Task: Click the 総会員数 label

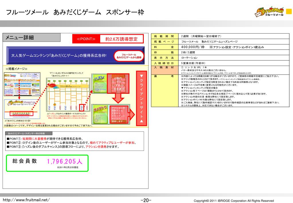Action: click(25, 161)
